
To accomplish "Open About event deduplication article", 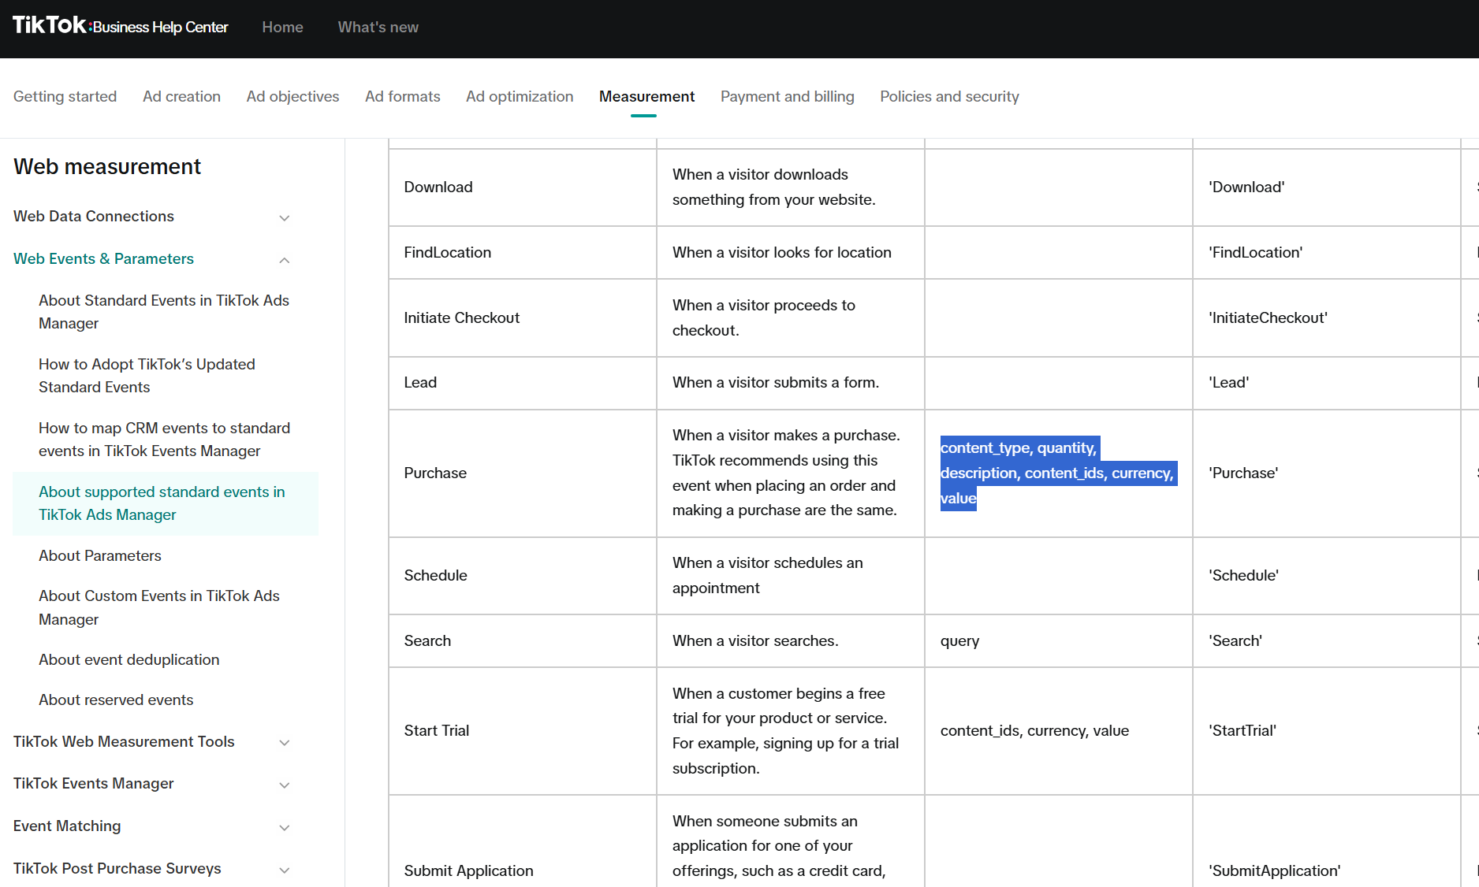I will click(x=129, y=659).
